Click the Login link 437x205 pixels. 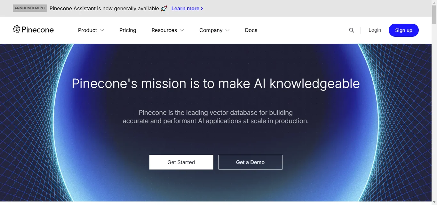click(x=375, y=30)
